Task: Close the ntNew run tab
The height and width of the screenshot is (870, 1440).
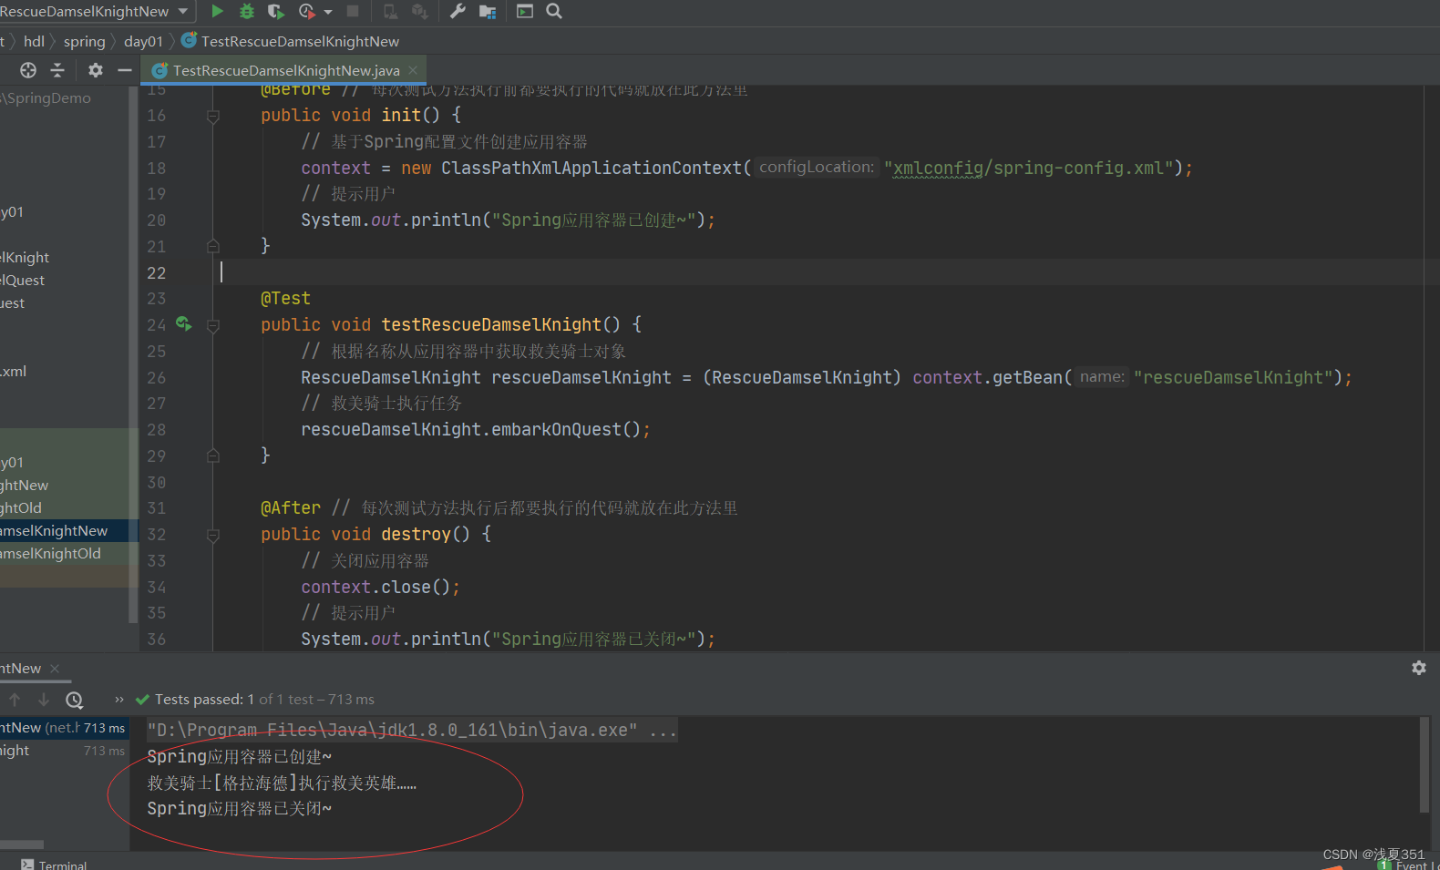Action: pyautogui.click(x=55, y=668)
